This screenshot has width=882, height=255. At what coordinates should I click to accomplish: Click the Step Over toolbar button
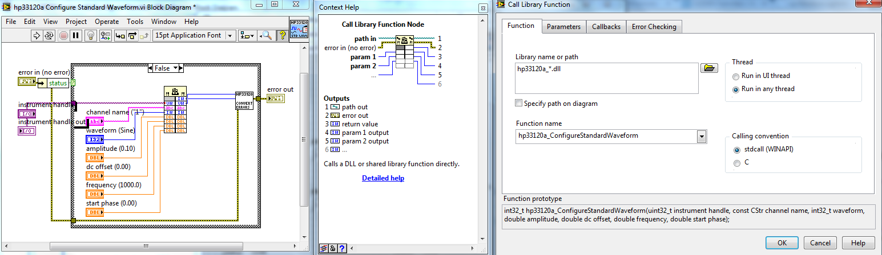132,35
